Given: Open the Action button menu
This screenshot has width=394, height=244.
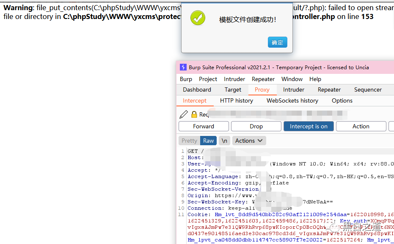Looking at the screenshot, I should click(x=361, y=126).
